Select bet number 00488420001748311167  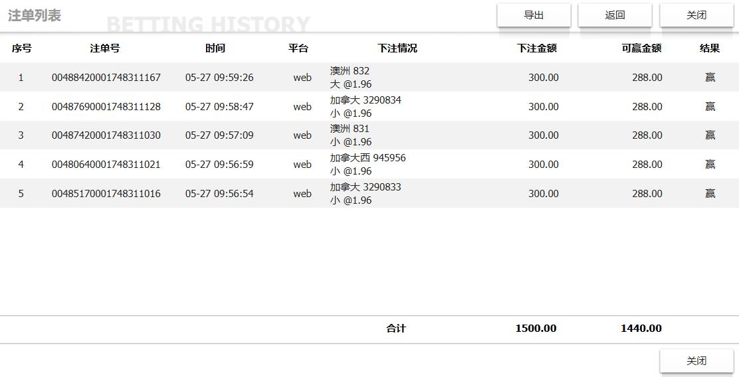106,78
